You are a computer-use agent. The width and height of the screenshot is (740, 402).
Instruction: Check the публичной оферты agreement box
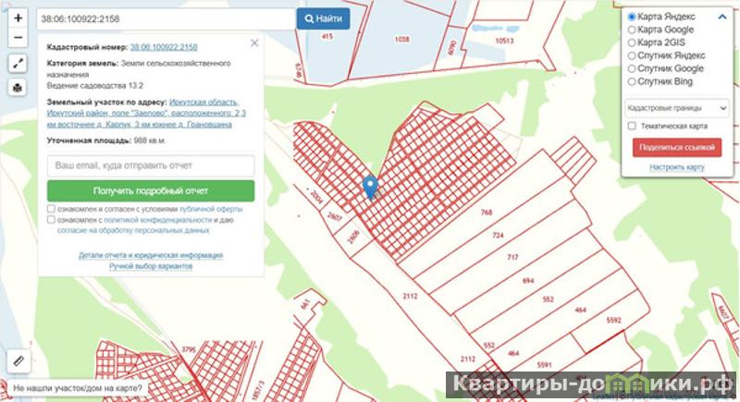click(x=51, y=210)
